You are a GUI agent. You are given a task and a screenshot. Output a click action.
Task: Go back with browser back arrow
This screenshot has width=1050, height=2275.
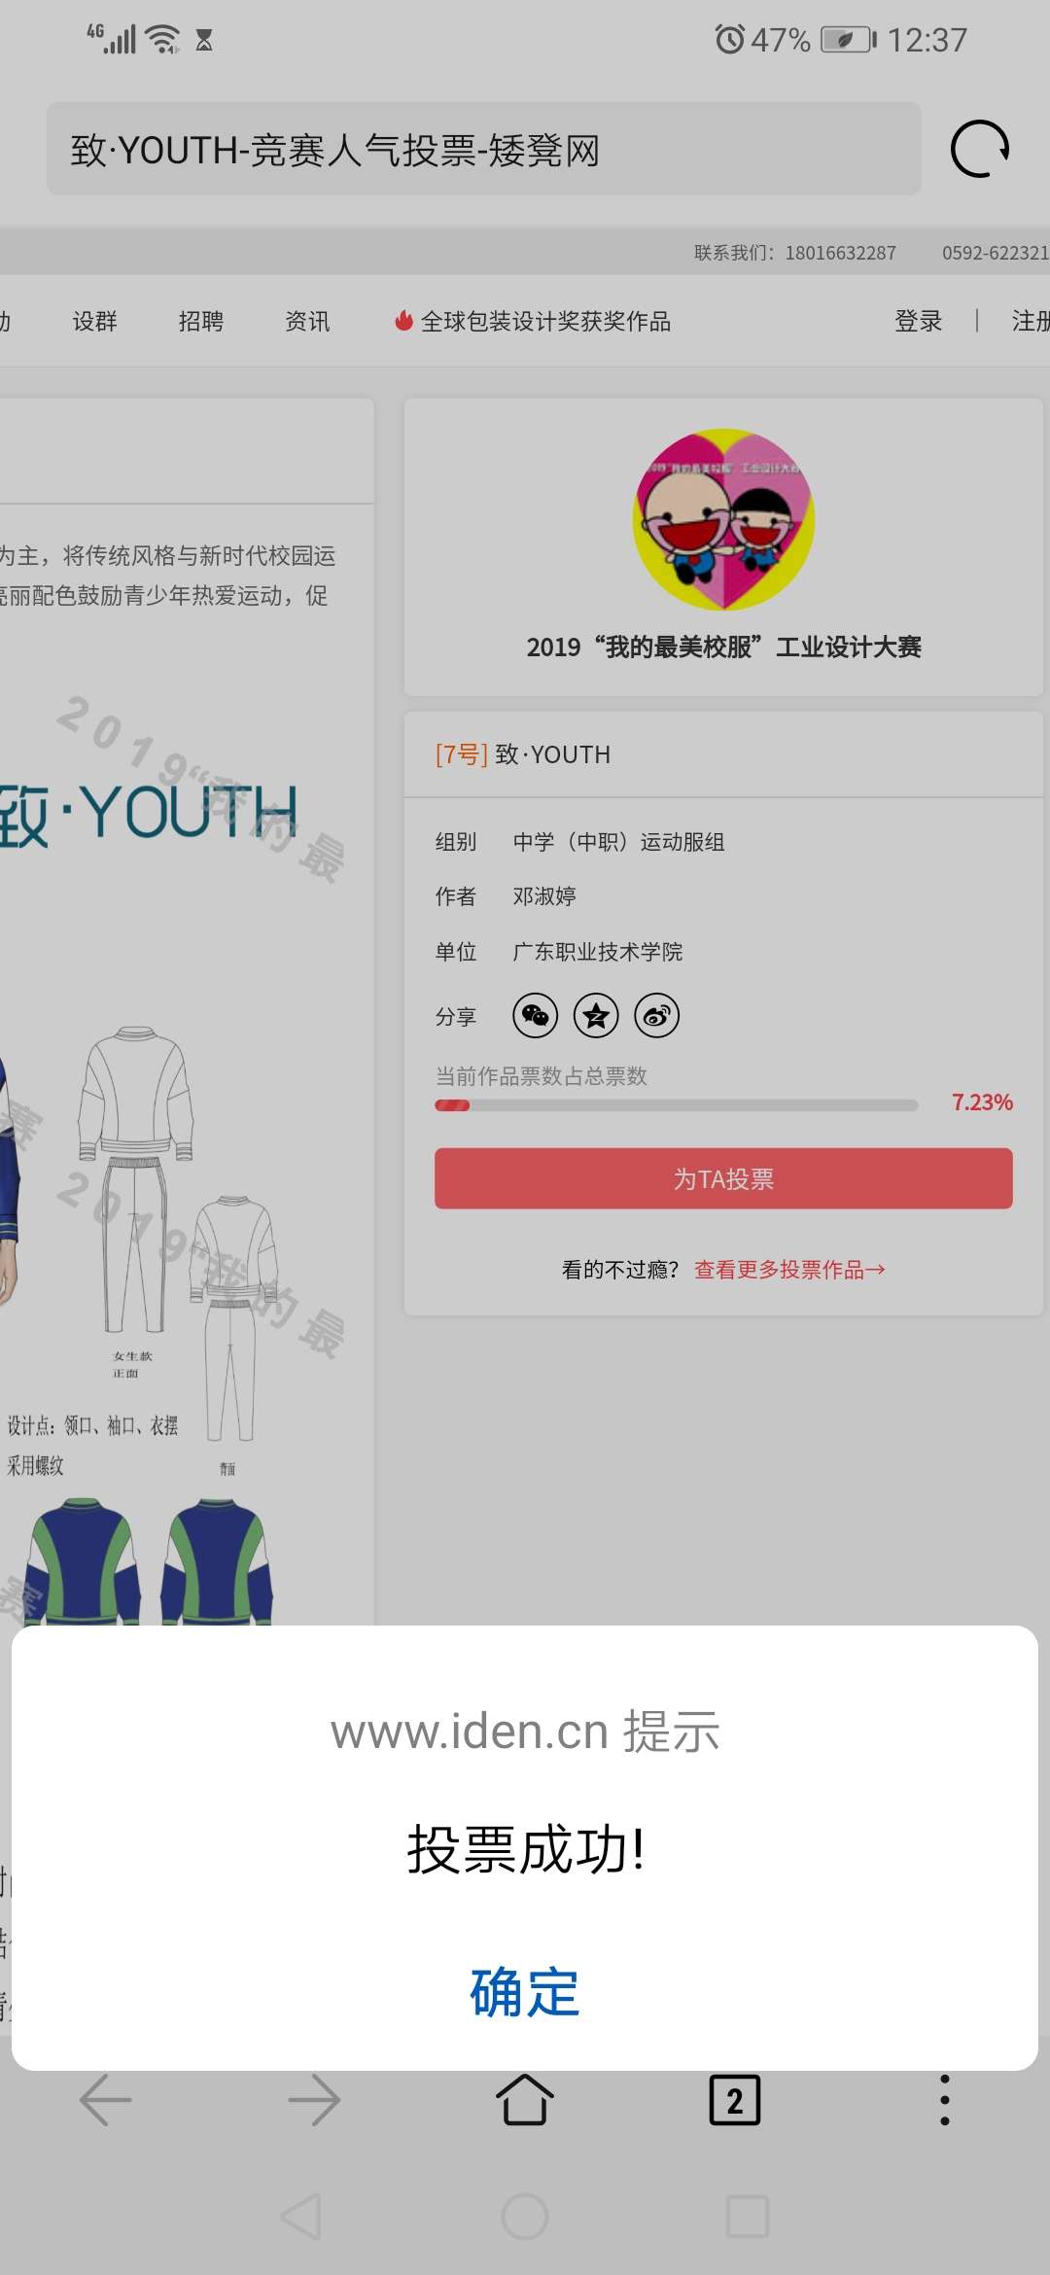(105, 2100)
